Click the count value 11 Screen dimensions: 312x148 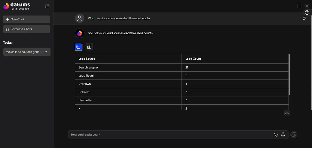coord(186,76)
